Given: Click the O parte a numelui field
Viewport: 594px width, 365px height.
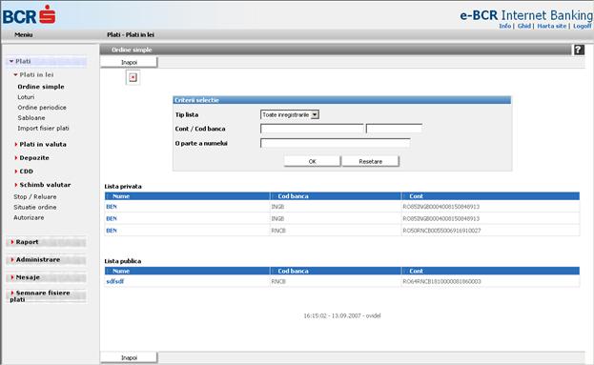Looking at the screenshot, I should (336, 143).
